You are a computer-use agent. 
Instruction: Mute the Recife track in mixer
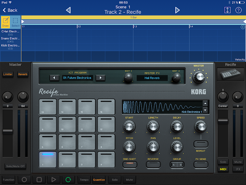(x=238, y=162)
